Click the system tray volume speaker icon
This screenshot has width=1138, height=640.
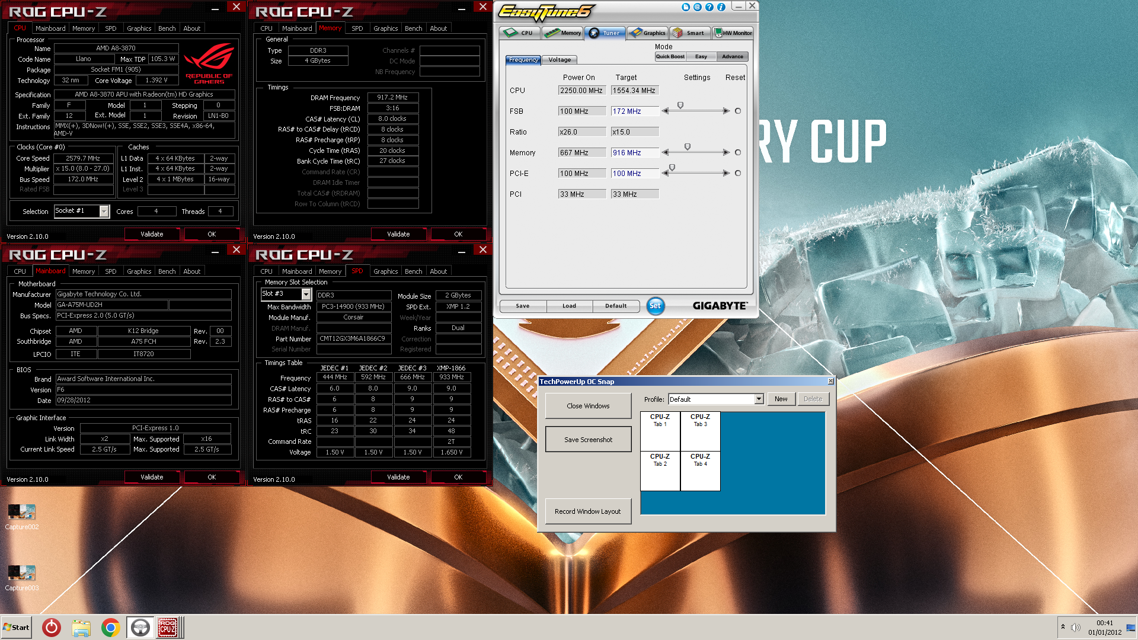tap(1076, 627)
